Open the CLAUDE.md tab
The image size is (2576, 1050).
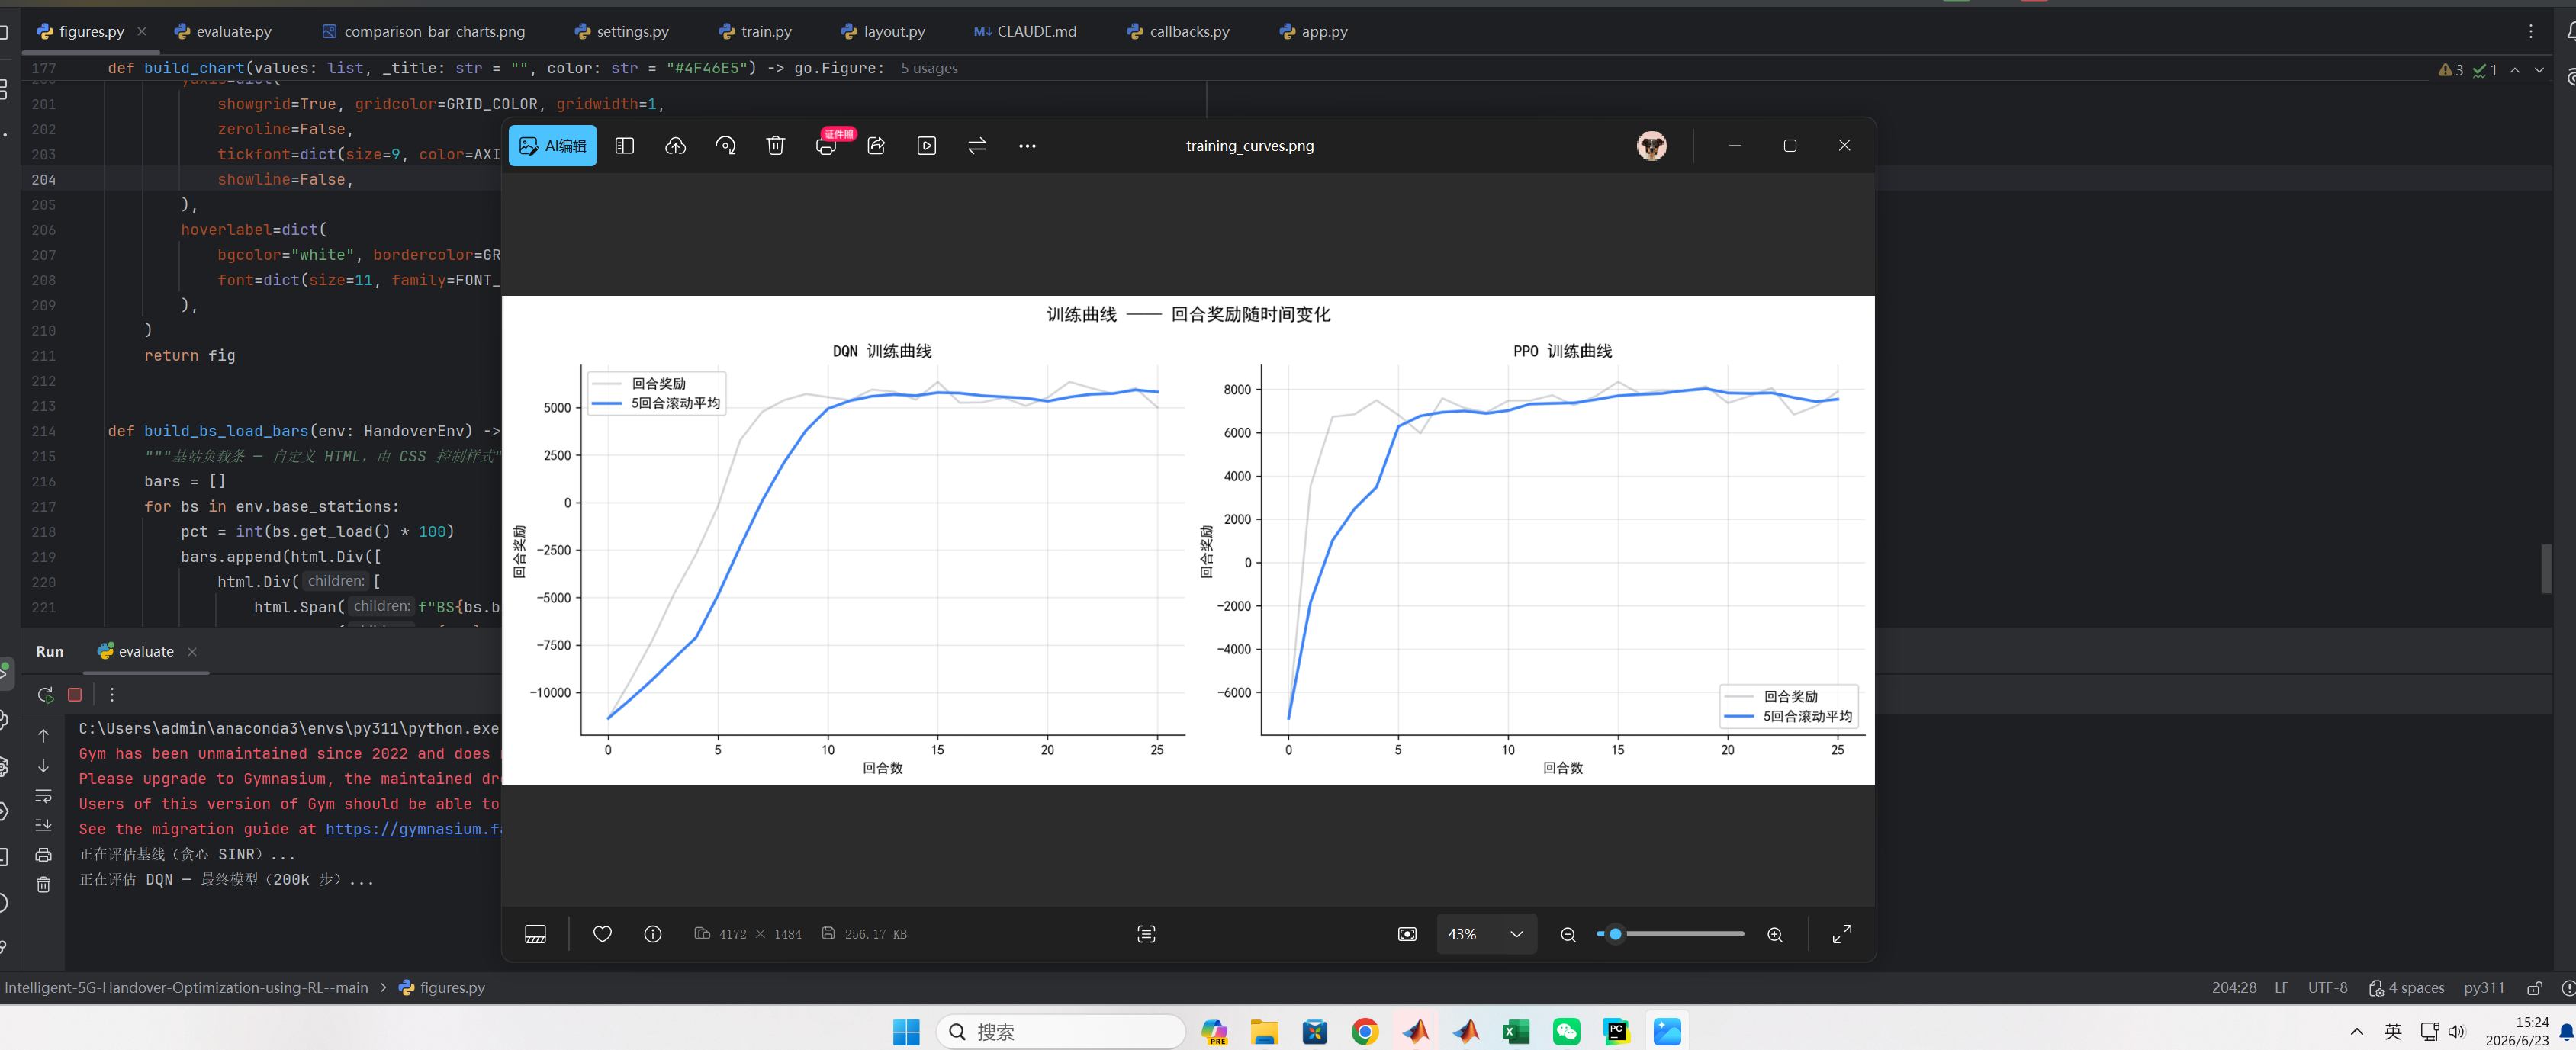click(x=1025, y=32)
